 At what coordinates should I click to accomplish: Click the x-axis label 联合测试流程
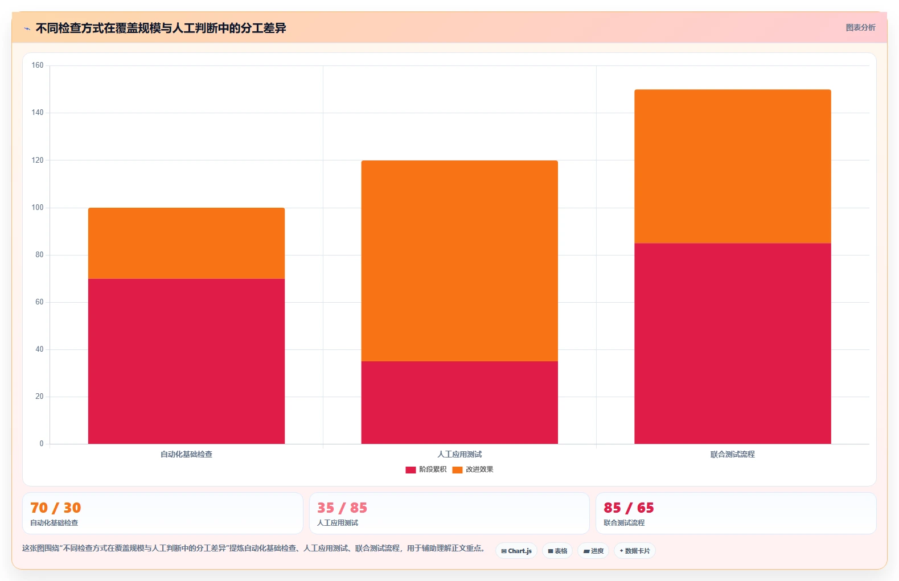733,454
